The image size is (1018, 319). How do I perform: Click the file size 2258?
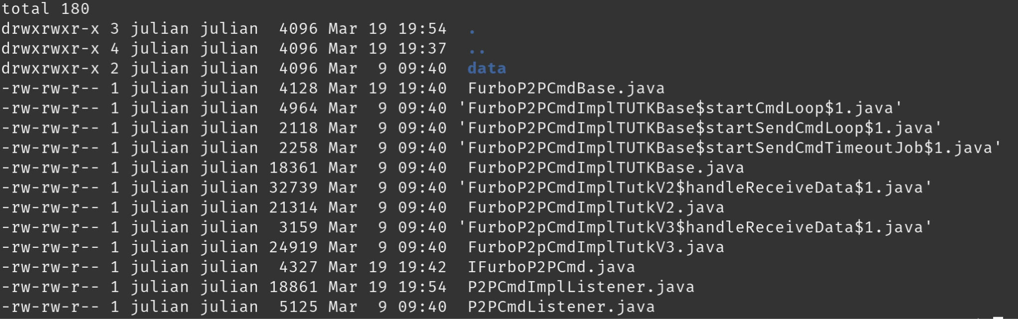pyautogui.click(x=298, y=148)
